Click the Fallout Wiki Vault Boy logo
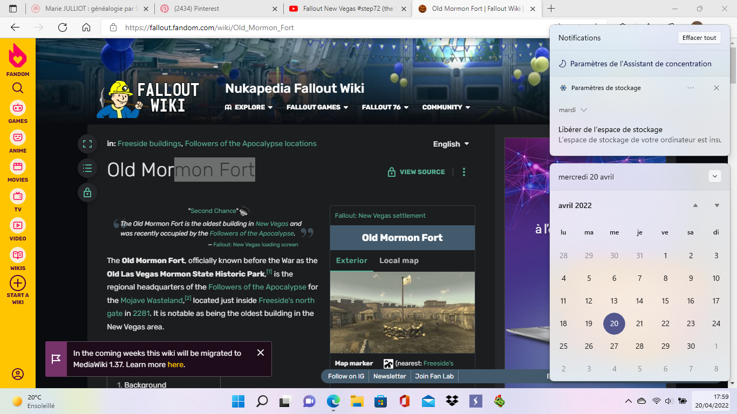The image size is (737, 414). tap(148, 99)
